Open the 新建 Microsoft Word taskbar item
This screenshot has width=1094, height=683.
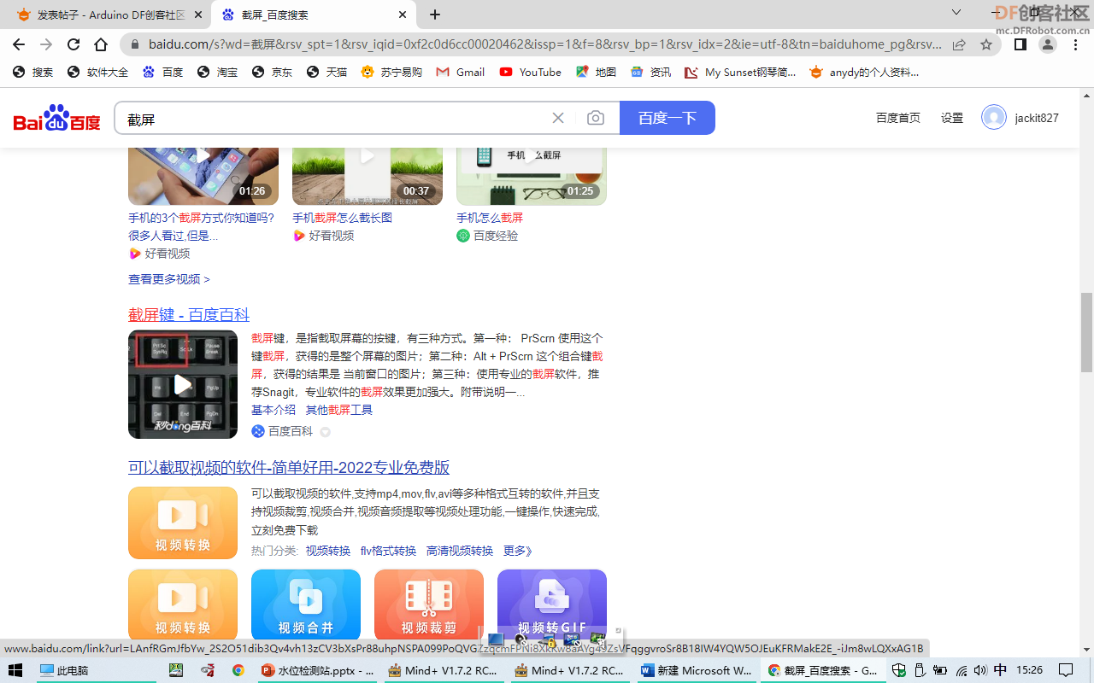click(697, 670)
